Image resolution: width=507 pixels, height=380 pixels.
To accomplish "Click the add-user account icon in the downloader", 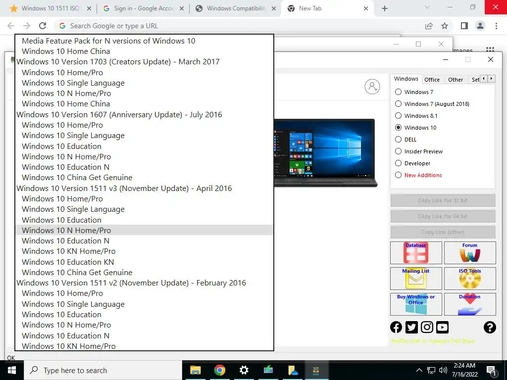I will [372, 87].
